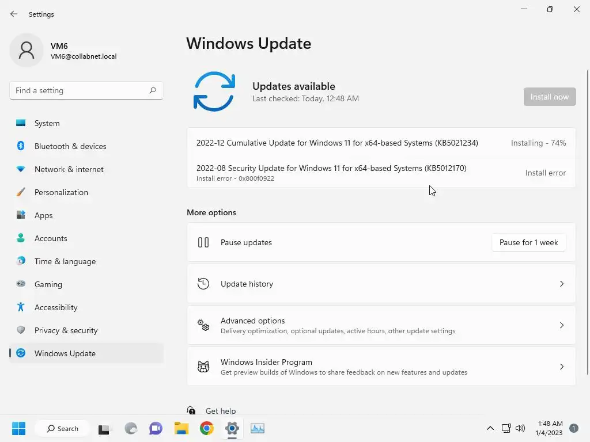Open File Explorer from taskbar
Viewport: 590px width, 442px height.
click(181, 428)
